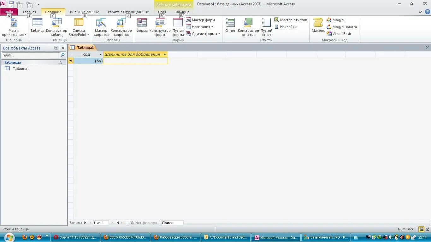Switch to Внешние данные tab
The width and height of the screenshot is (431, 242).
click(84, 12)
